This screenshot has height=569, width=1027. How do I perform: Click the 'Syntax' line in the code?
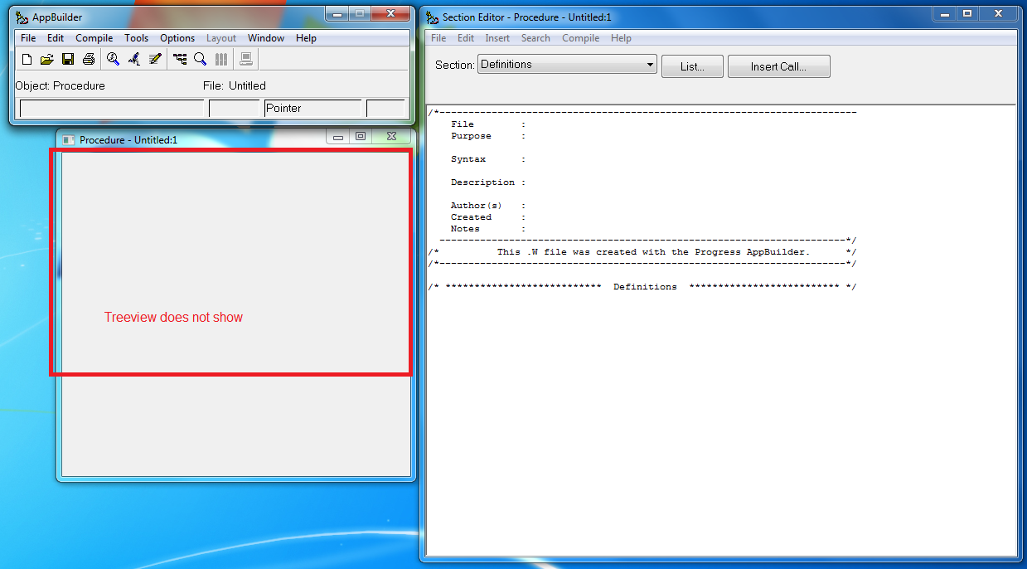tap(488, 159)
